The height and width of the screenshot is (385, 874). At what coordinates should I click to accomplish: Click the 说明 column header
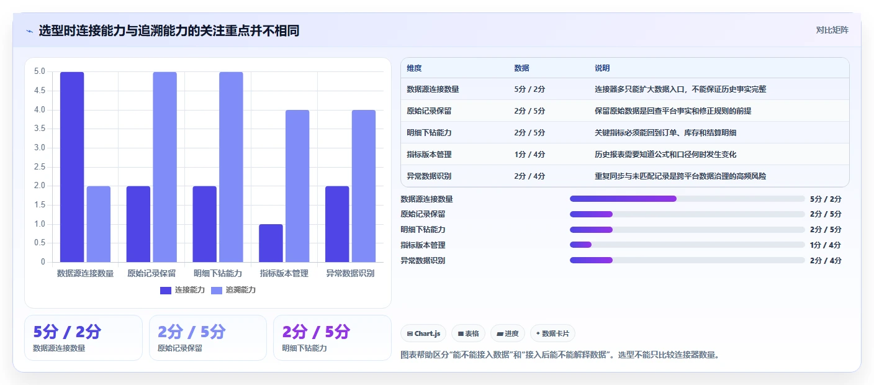(602, 68)
